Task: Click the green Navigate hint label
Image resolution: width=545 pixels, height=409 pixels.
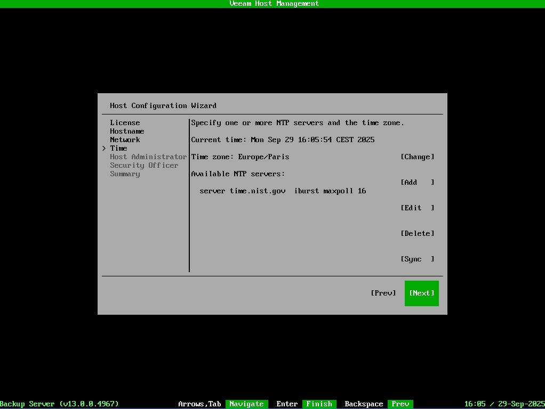Action: (246, 404)
